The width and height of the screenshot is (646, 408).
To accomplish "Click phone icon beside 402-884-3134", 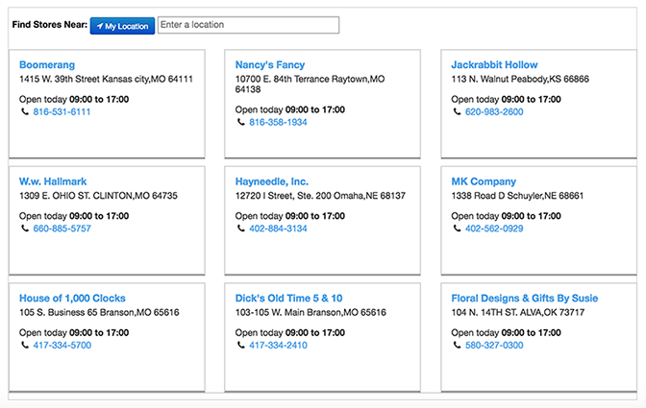I will click(241, 228).
